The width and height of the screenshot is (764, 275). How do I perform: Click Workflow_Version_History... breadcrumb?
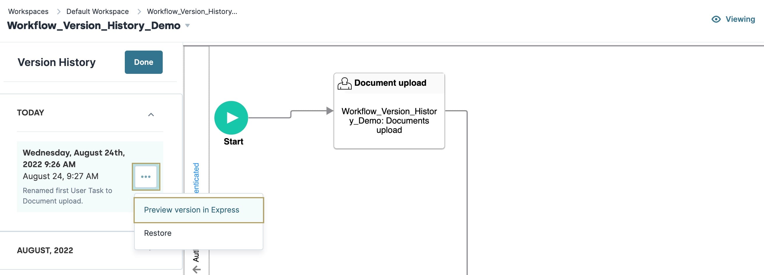192,11
